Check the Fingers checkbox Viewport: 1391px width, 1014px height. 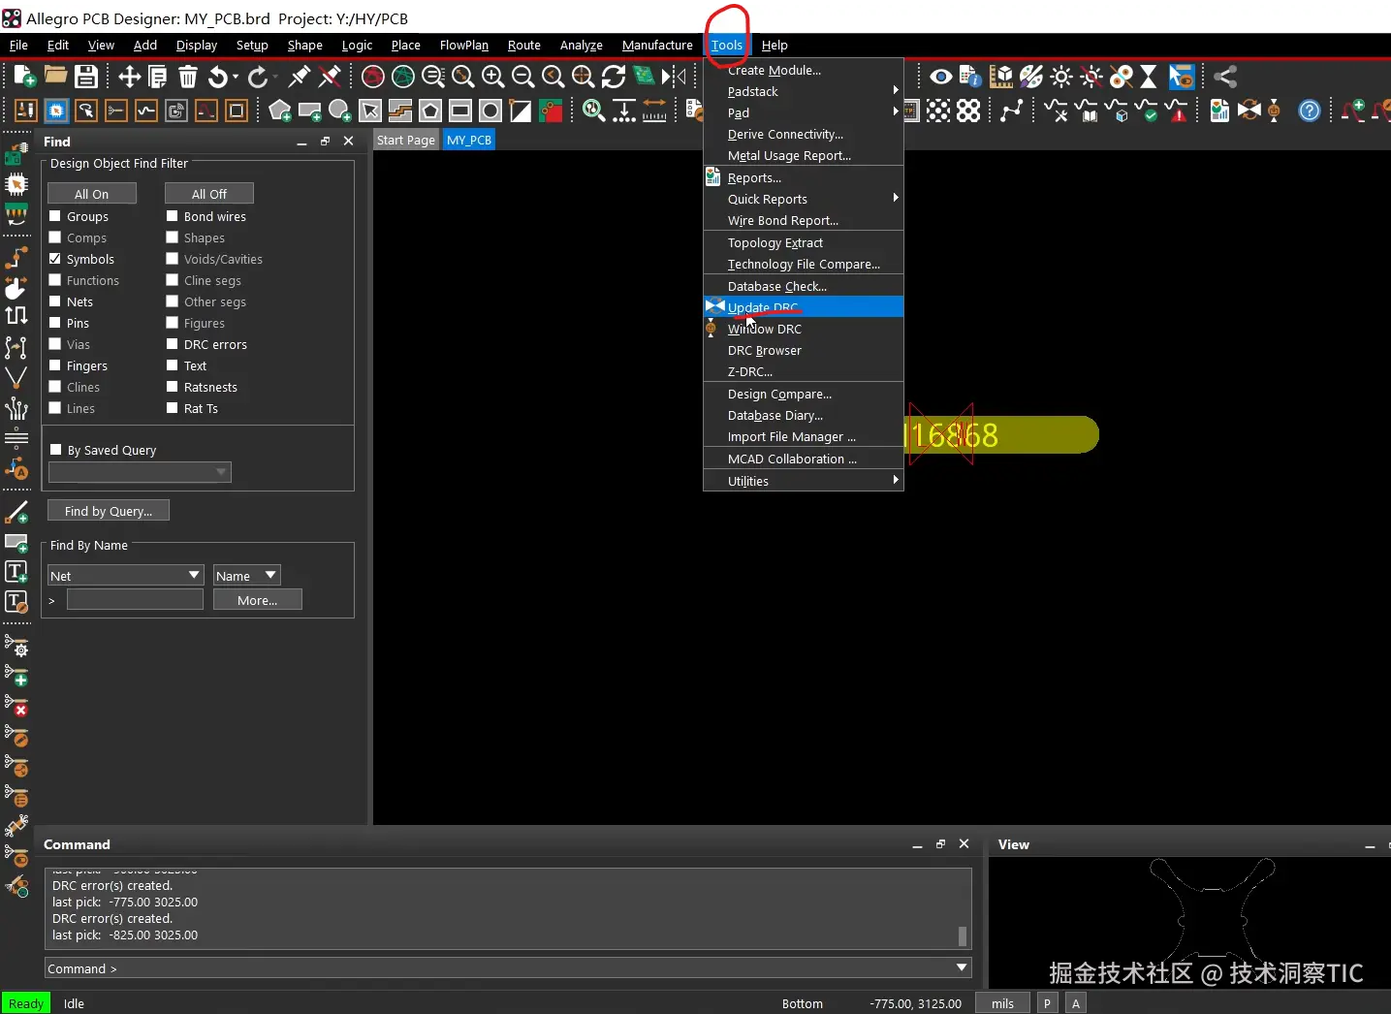click(55, 365)
